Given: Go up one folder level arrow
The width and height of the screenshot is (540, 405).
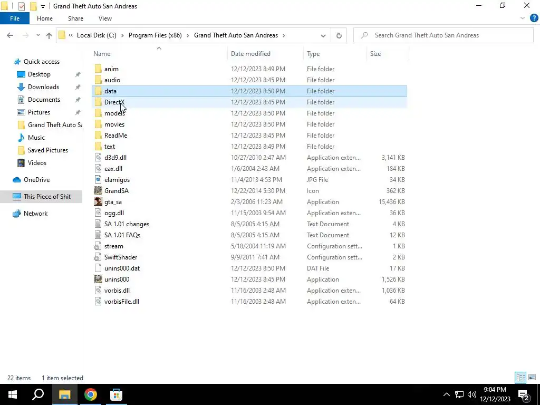Looking at the screenshot, I should [x=49, y=35].
